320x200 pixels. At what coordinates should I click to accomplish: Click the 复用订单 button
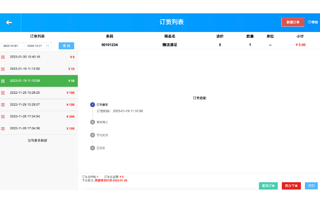click(x=268, y=186)
